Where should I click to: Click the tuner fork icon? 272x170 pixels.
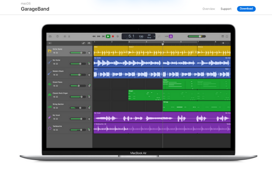click(159, 36)
